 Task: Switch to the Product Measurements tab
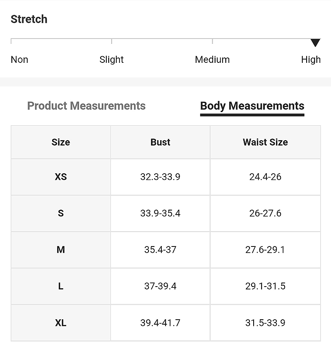click(x=86, y=106)
